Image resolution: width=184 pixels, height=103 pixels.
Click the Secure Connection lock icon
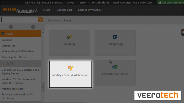160,2
